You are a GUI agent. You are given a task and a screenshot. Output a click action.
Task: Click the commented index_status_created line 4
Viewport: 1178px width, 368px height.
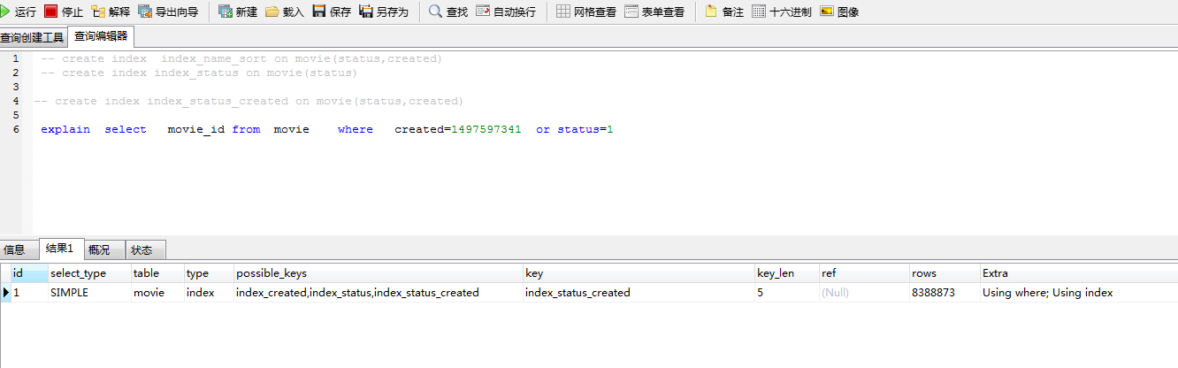[249, 101]
